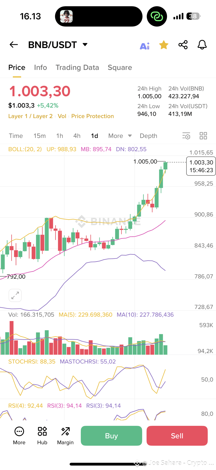The height and width of the screenshot is (470, 216).
Task: Open chart indicator settings icon
Action: point(186,136)
